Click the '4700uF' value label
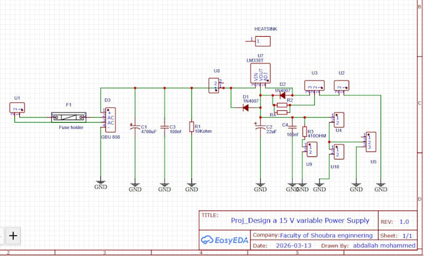The height and width of the screenshot is (256, 424). point(149,131)
